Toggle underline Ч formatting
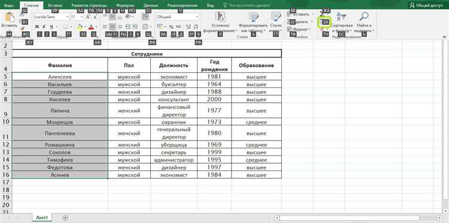 click(x=51, y=27)
